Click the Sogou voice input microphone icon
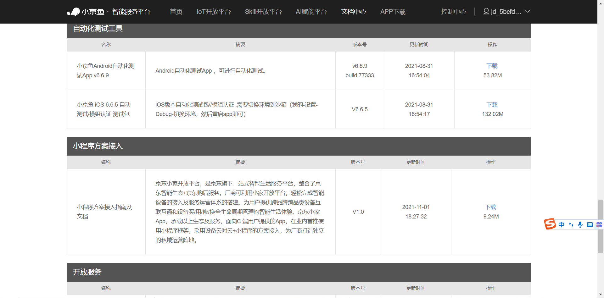 point(580,224)
